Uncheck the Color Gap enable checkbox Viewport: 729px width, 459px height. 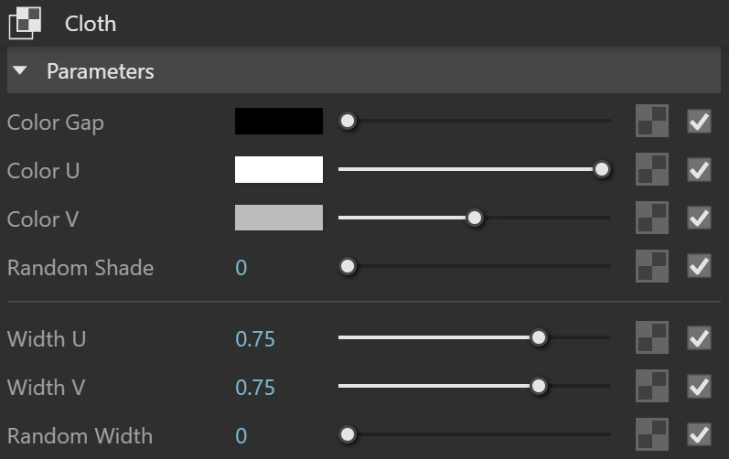pos(699,122)
